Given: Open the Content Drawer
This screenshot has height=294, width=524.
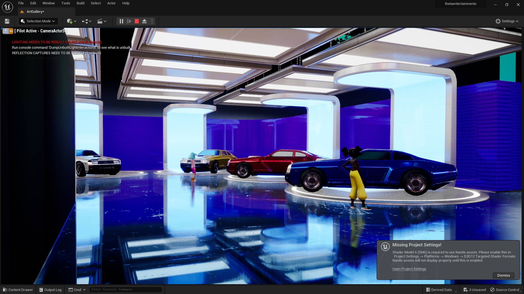Looking at the screenshot, I should coord(18,290).
